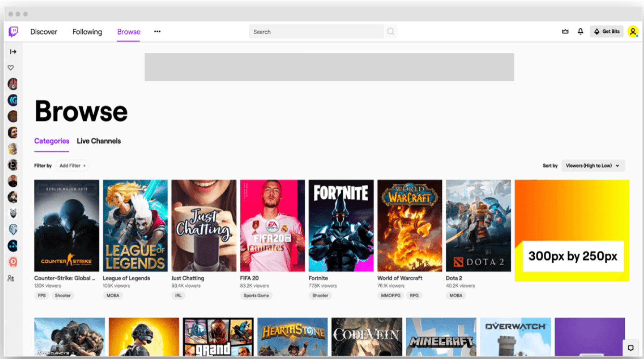Open the World of Warcraft title link

pos(399,278)
